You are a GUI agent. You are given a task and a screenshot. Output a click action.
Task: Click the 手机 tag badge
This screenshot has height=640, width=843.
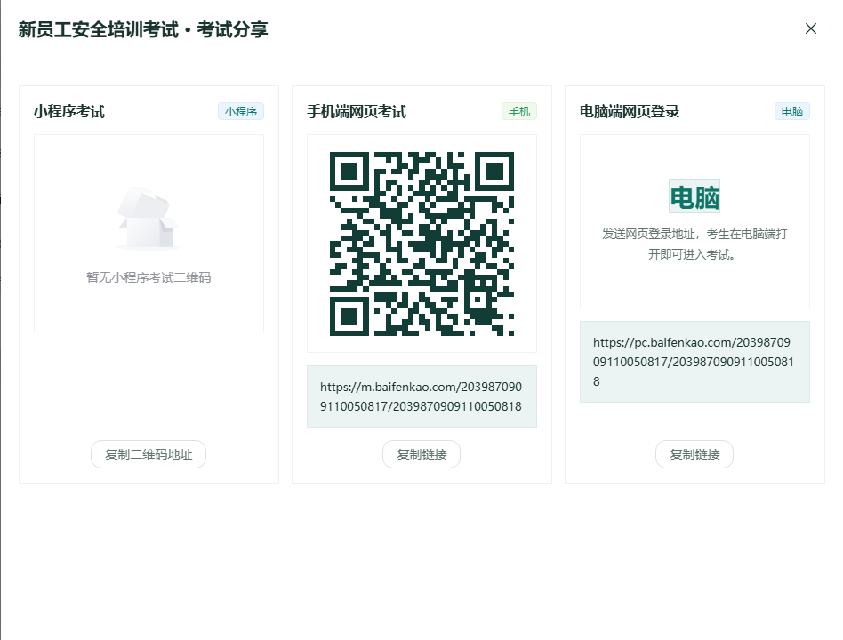coord(519,111)
